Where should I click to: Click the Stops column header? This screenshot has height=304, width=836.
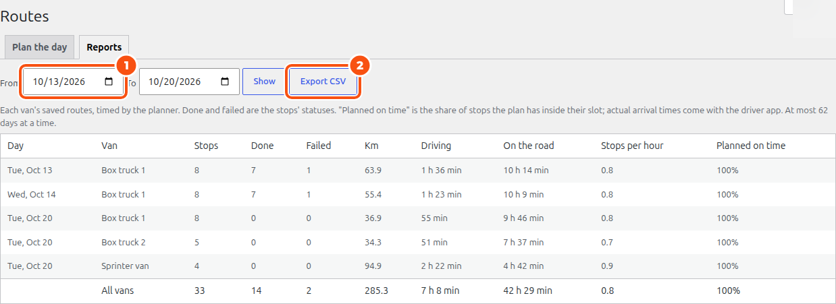tap(206, 146)
